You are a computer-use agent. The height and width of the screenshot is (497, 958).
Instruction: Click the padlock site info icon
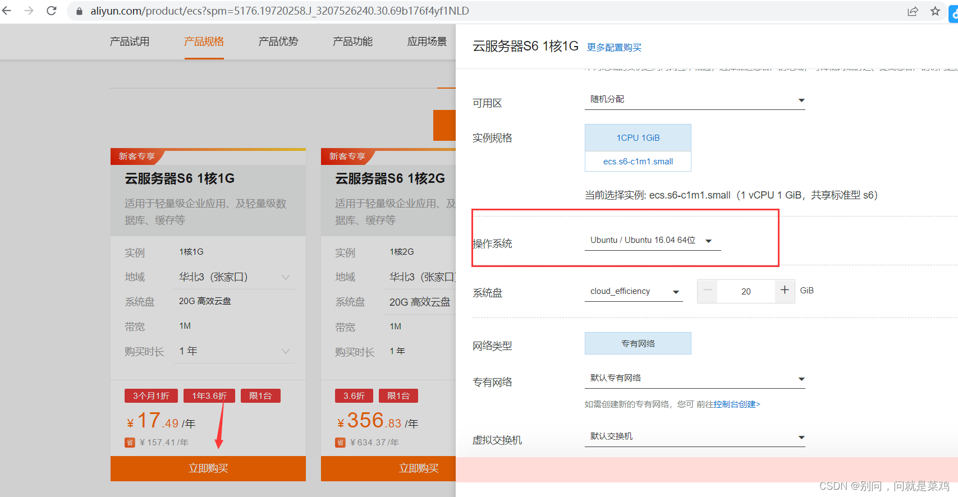pos(79,11)
